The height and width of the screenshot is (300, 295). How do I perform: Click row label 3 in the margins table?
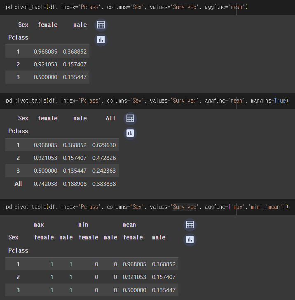coord(18,171)
